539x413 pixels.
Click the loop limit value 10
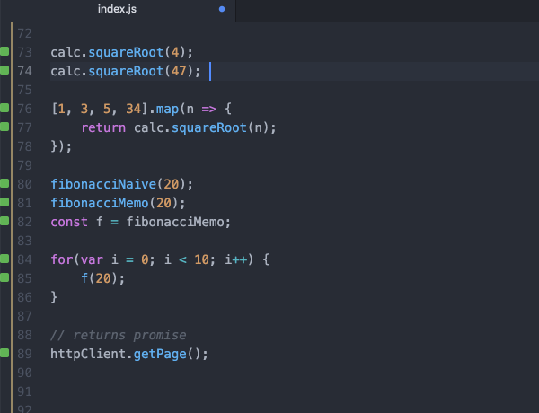[x=201, y=259]
